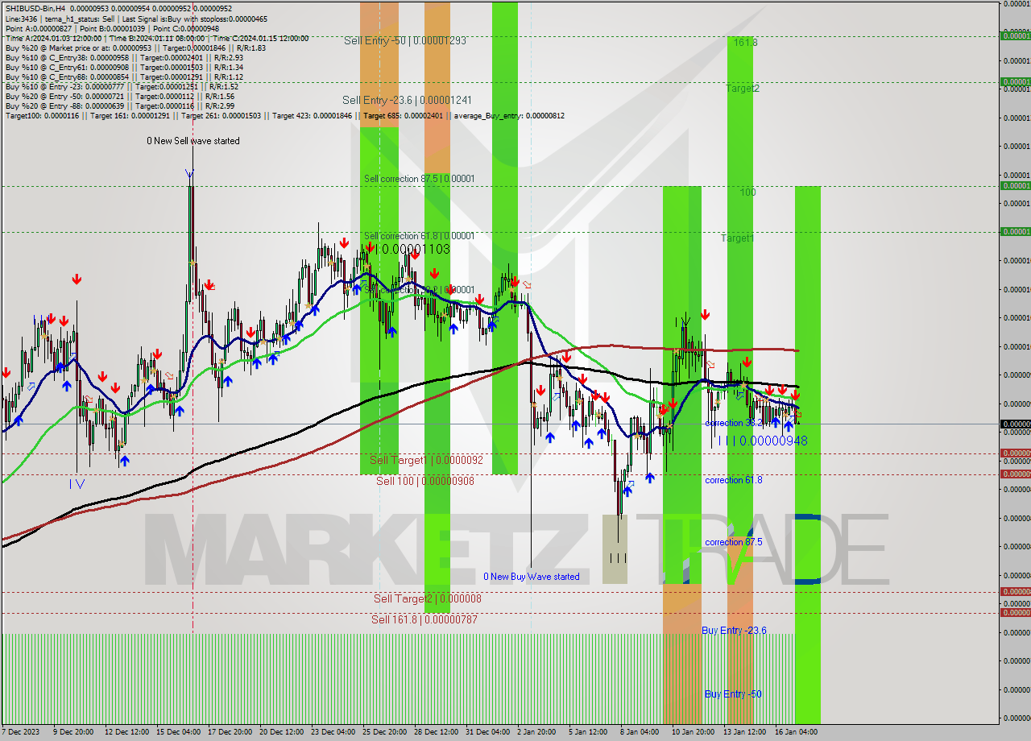Click the hollow blue arrow beside the 13 Jan candles
Image resolution: width=1031 pixels, height=741 pixels.
[x=740, y=395]
